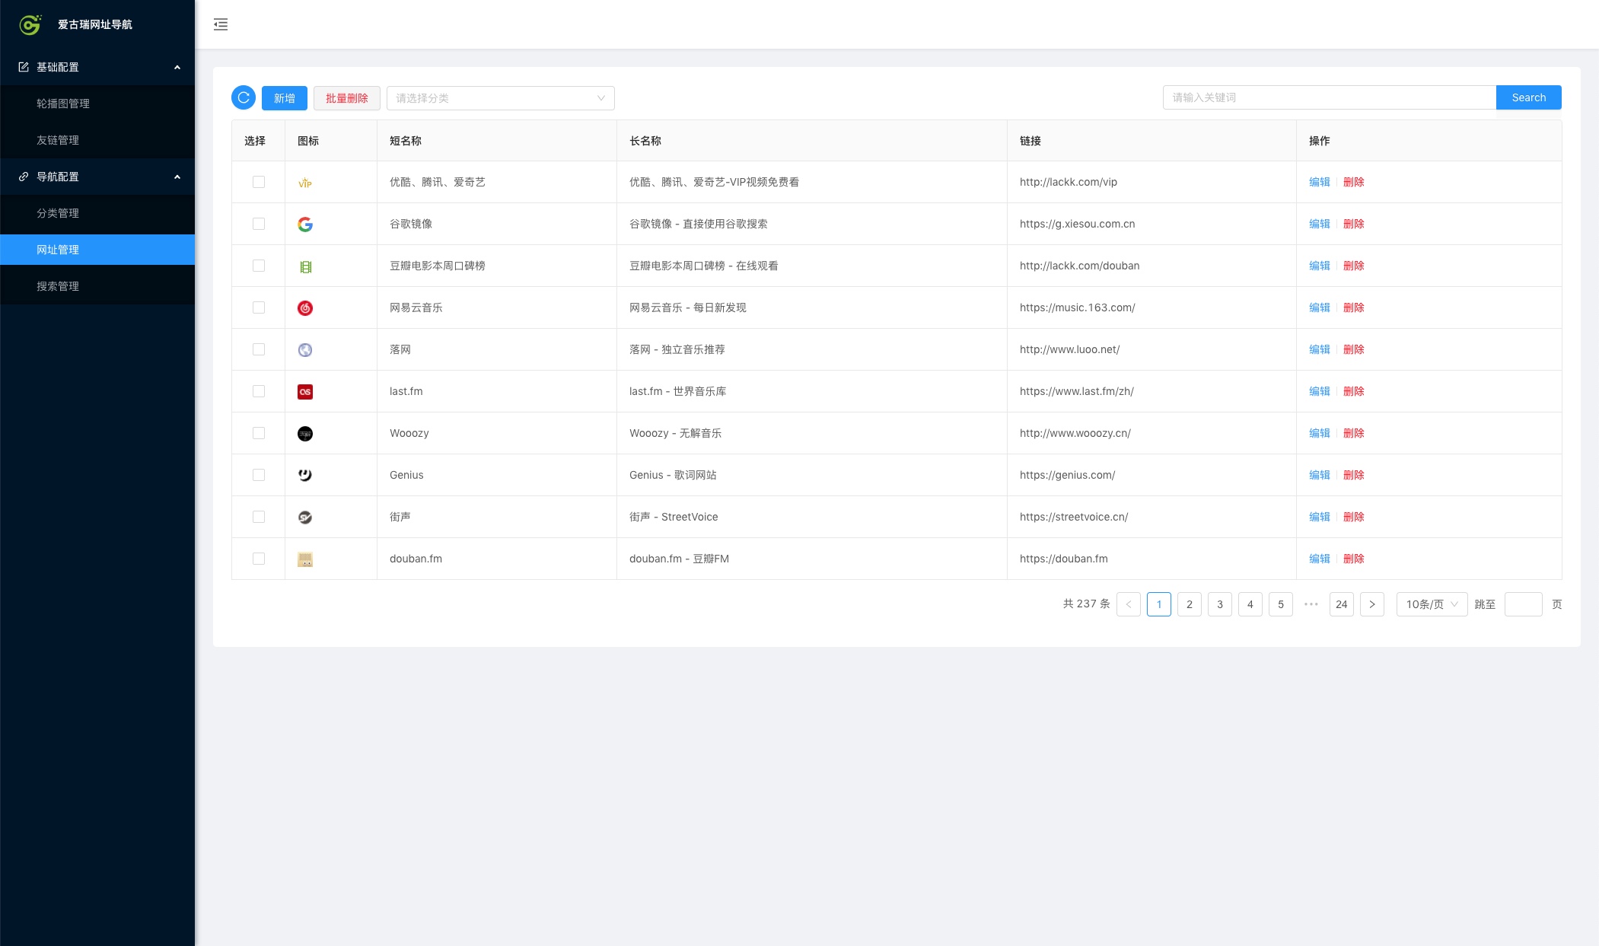The height and width of the screenshot is (946, 1599).
Task: Go to the next page arrow
Action: tap(1372, 604)
